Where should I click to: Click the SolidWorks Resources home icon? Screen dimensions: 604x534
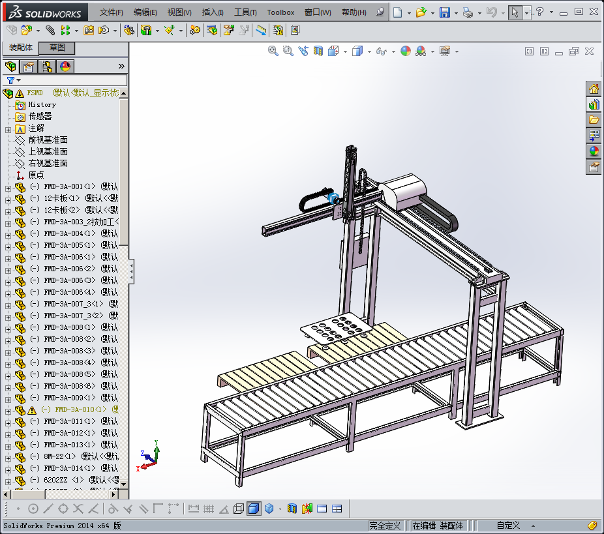594,89
